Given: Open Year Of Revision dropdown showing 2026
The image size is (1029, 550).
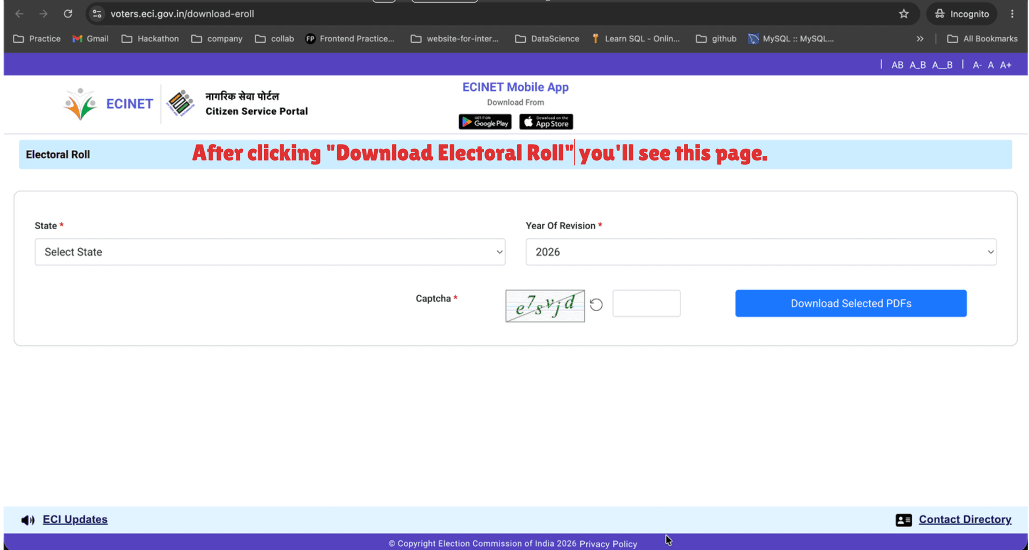Looking at the screenshot, I should coord(761,252).
